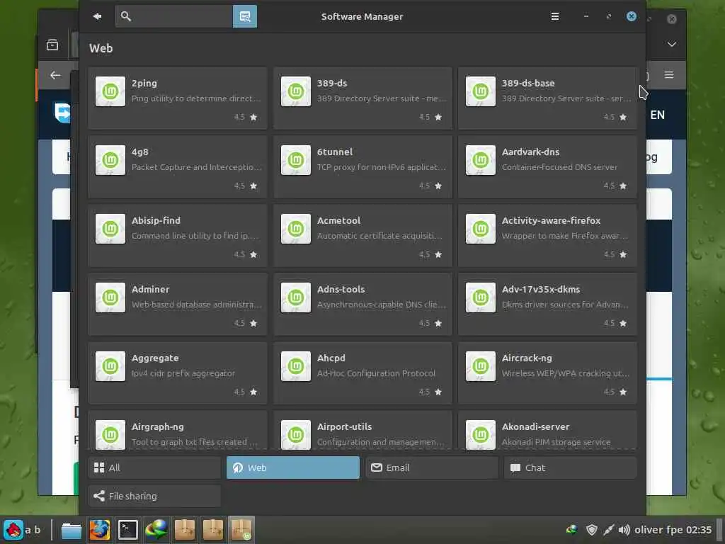
Task: Click the Airgraph-ng package icon
Action: [x=110, y=434]
